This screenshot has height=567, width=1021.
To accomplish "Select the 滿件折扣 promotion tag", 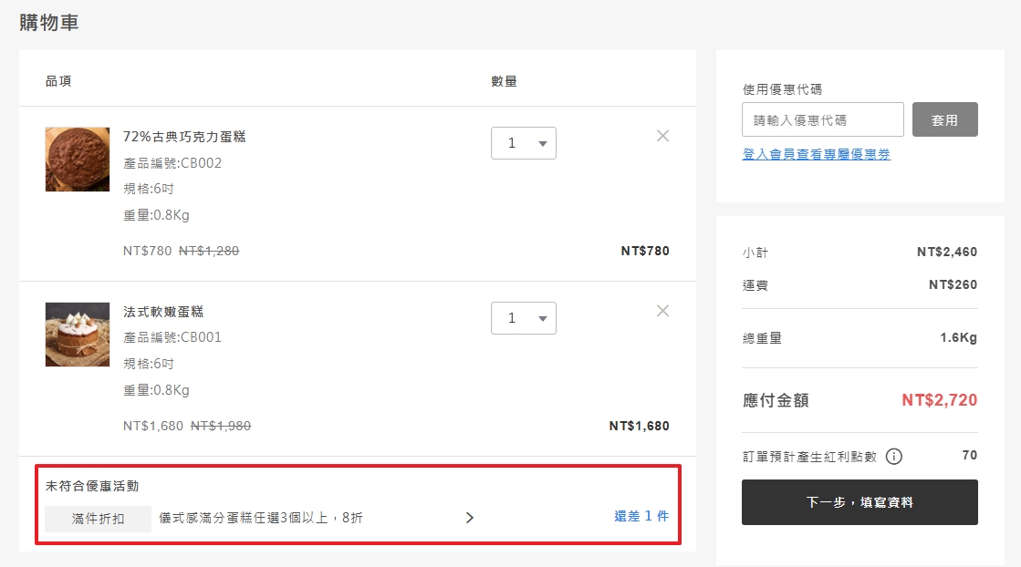I will pos(99,519).
